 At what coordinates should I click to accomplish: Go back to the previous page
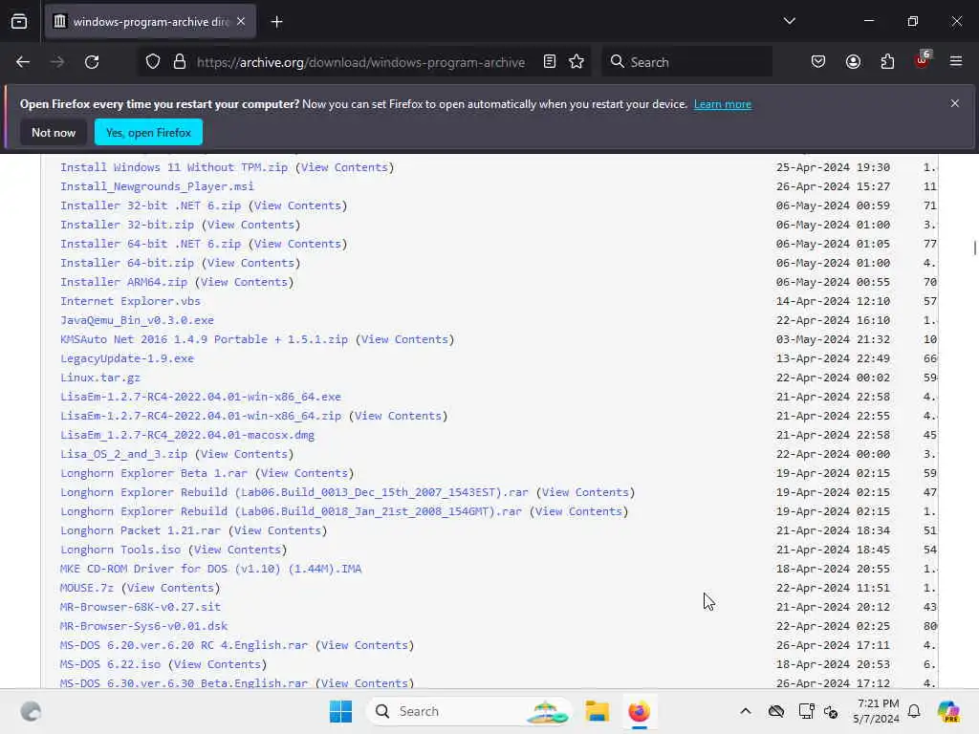23,62
